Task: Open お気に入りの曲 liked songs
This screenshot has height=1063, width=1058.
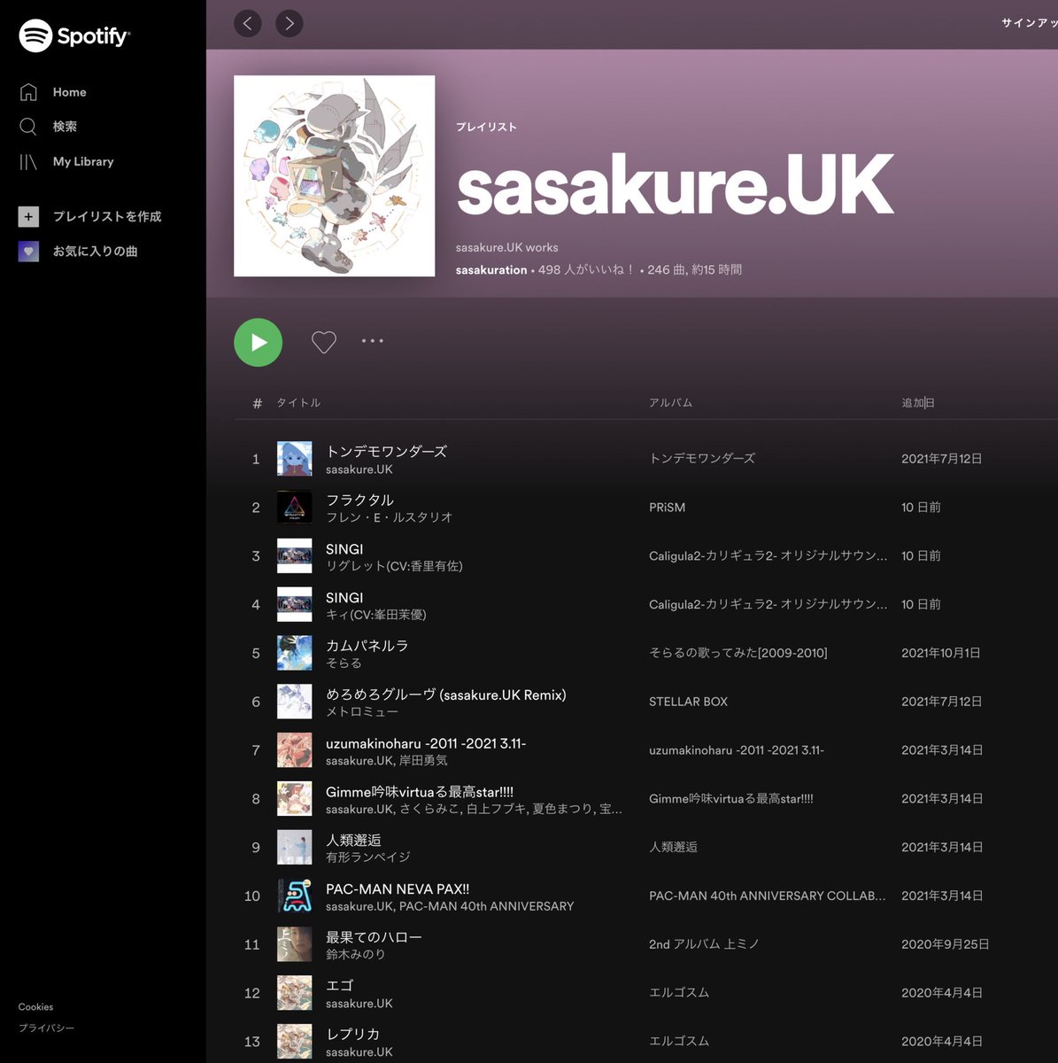Action: 95,252
